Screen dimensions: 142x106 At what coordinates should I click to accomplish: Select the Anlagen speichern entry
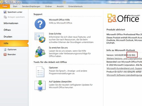tap(16, 17)
